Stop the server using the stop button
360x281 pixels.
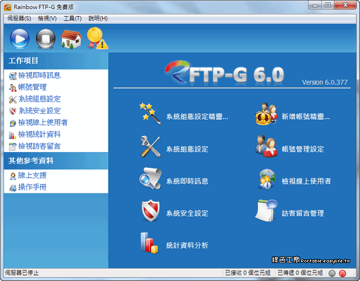[x=46, y=38]
